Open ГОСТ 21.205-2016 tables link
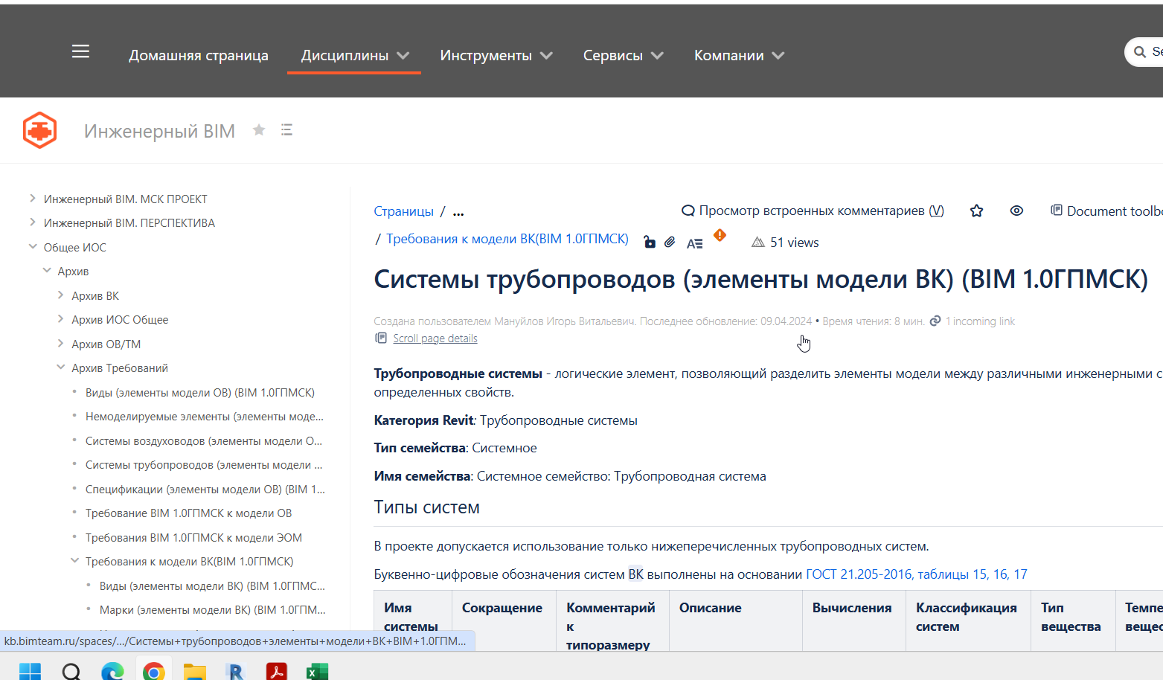This screenshot has height=680, width=1163. 916,574
